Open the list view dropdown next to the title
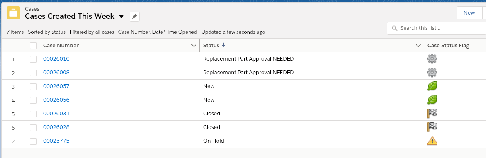Image resolution: width=486 pixels, height=158 pixels. pos(121,17)
